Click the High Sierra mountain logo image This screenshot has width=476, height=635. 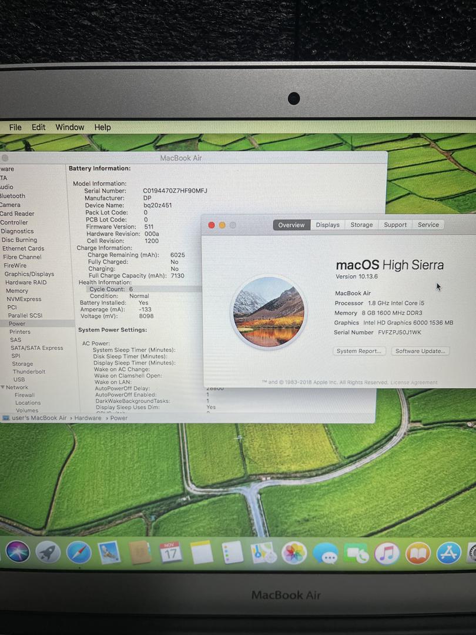pyautogui.click(x=269, y=312)
